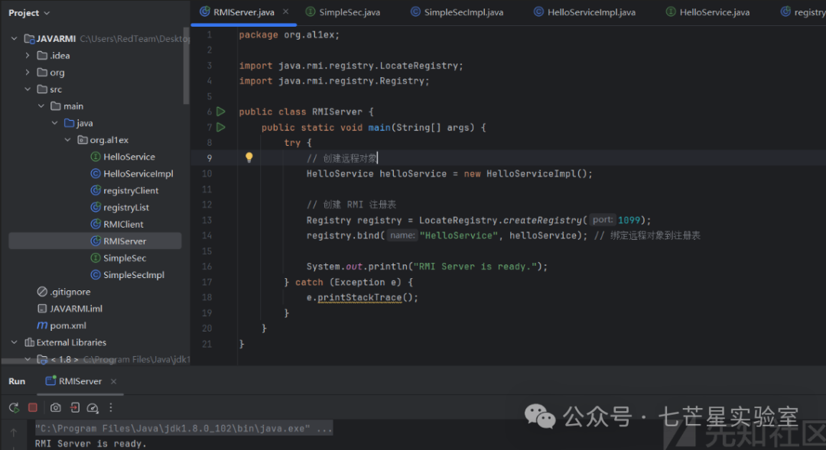The width and height of the screenshot is (826, 450).
Task: Click the Rerun RMIServer icon
Action: (x=15, y=407)
